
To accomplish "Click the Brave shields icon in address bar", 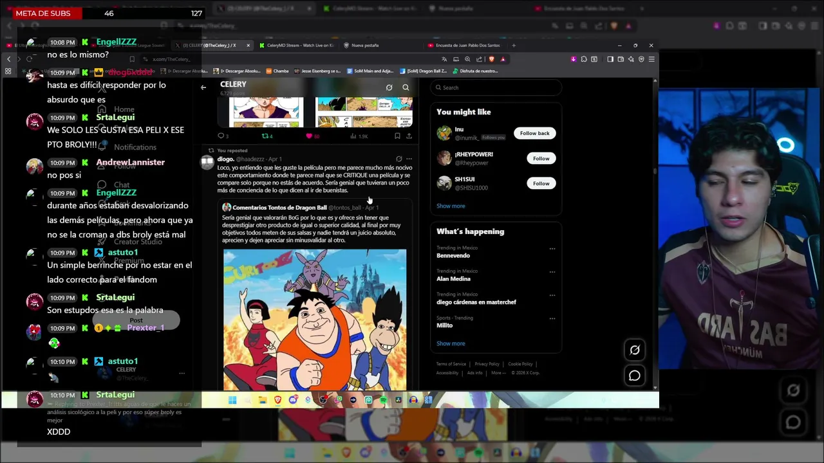I will pos(493,59).
